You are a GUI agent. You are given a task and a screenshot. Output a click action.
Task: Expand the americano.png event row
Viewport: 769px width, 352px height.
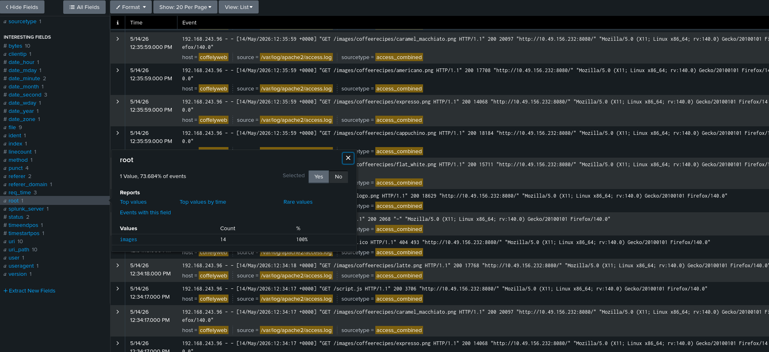pyautogui.click(x=117, y=70)
